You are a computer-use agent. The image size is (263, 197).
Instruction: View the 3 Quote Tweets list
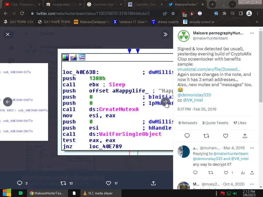pyautogui.click(x=215, y=123)
